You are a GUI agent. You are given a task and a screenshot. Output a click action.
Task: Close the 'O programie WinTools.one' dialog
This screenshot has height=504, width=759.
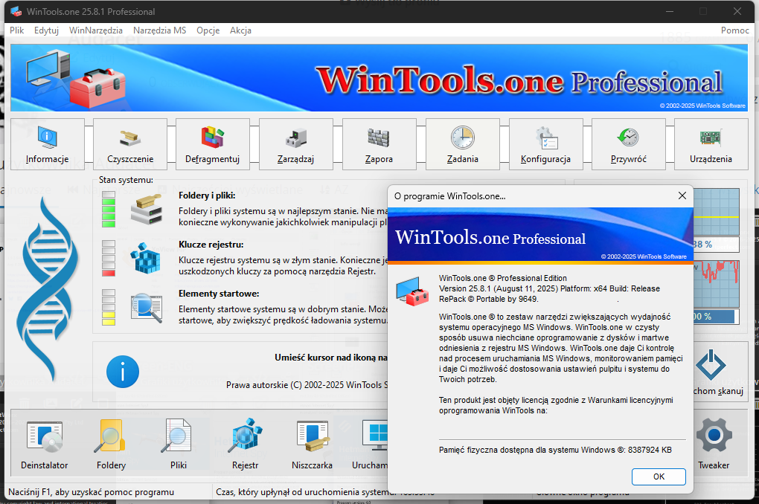tap(682, 196)
